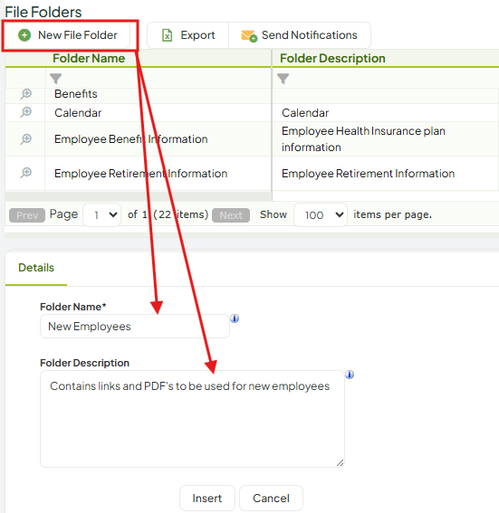Screen dimensions: 499x513
Task: Click the Employee Health Insurance plan information cell
Action: pyautogui.click(x=386, y=139)
